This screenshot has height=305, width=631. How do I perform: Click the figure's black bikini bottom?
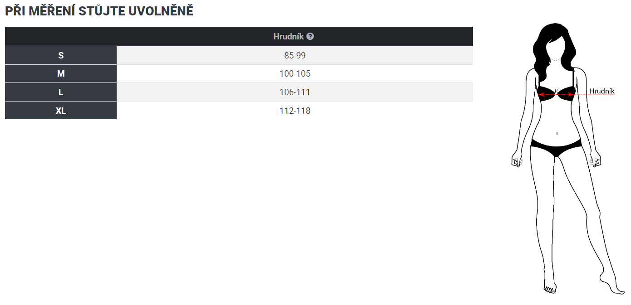[556, 147]
